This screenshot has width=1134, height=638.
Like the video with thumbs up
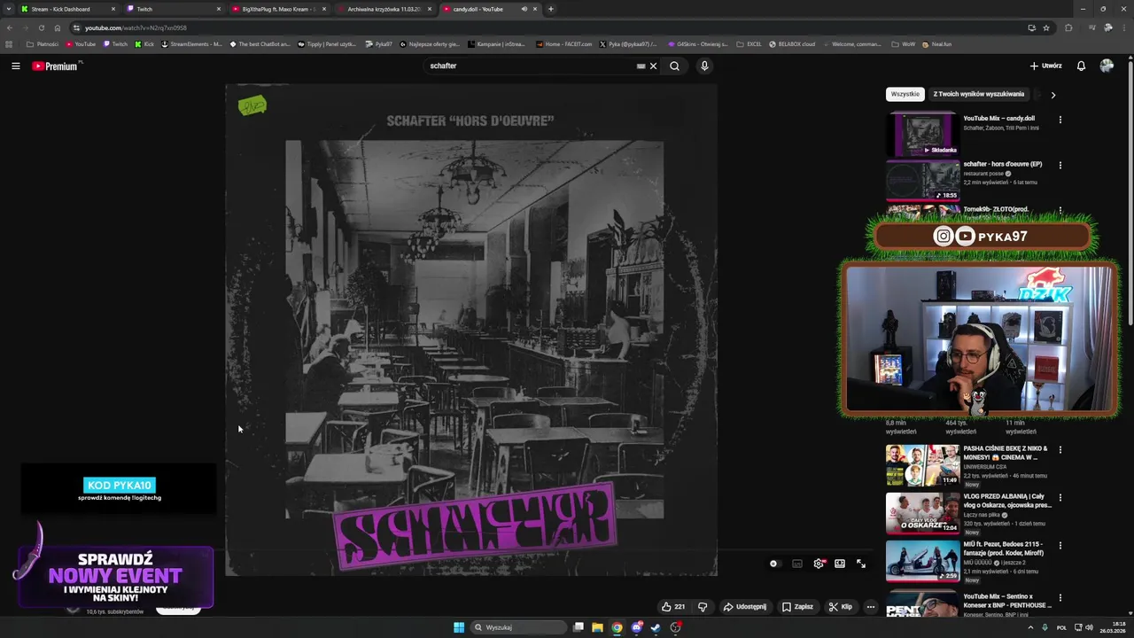[x=673, y=607]
